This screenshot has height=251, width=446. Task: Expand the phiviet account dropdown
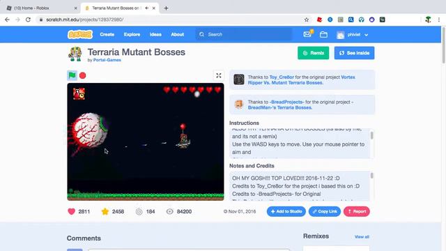(x=353, y=35)
